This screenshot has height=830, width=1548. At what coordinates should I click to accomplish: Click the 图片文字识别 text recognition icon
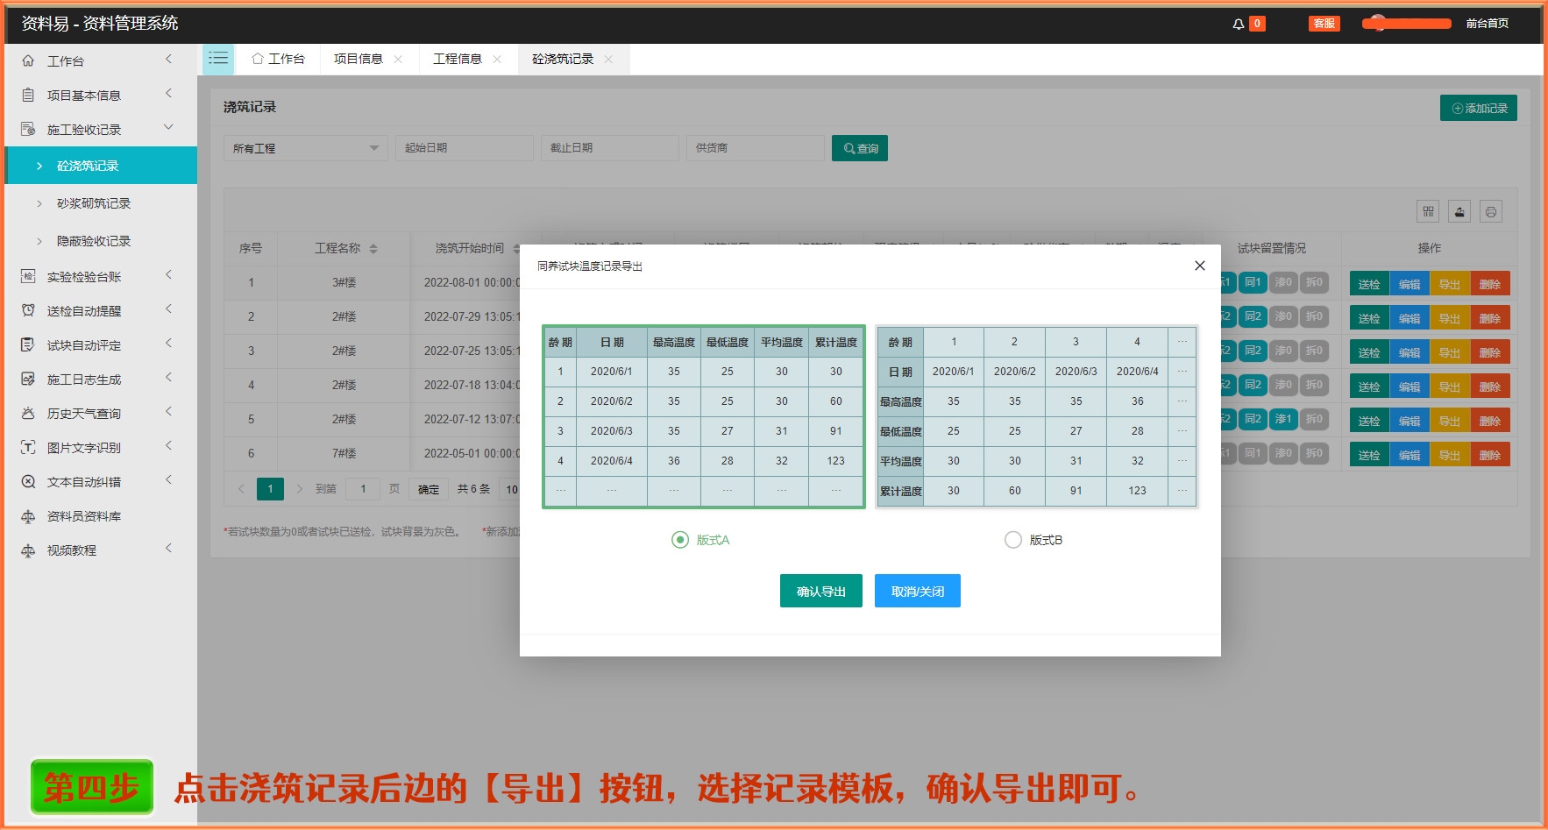tap(28, 447)
